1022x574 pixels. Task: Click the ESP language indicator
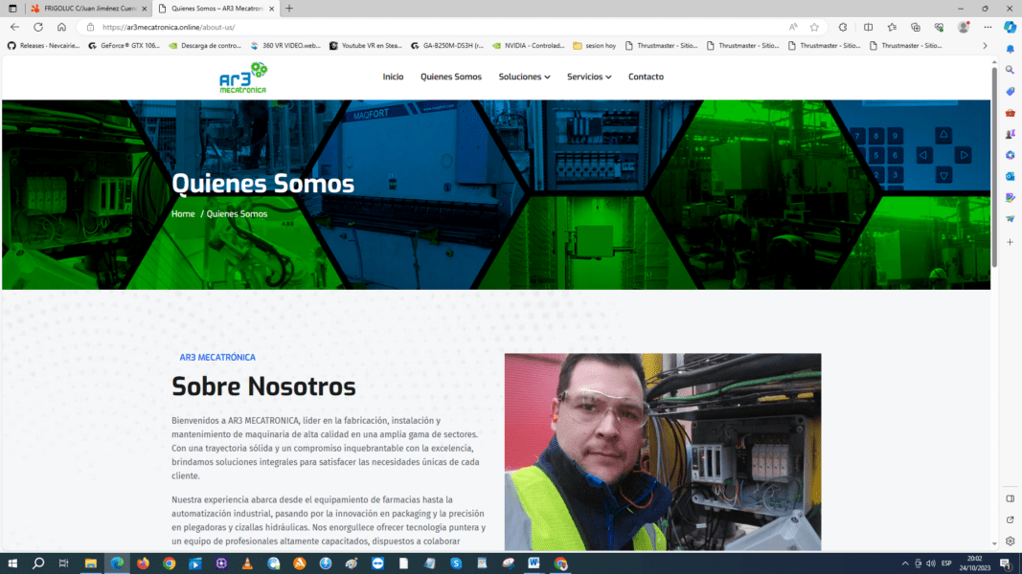click(946, 563)
